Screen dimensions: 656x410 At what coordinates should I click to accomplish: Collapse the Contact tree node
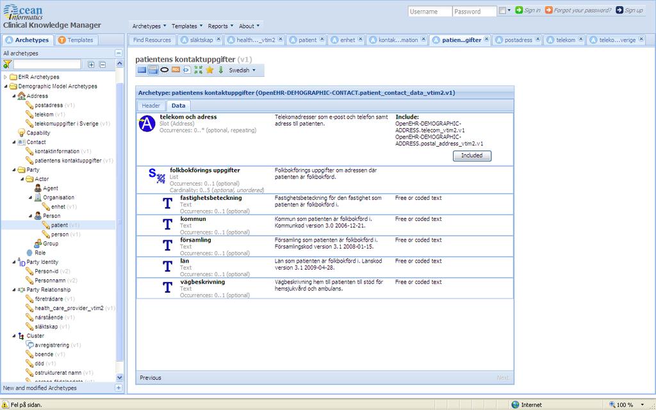[14, 142]
